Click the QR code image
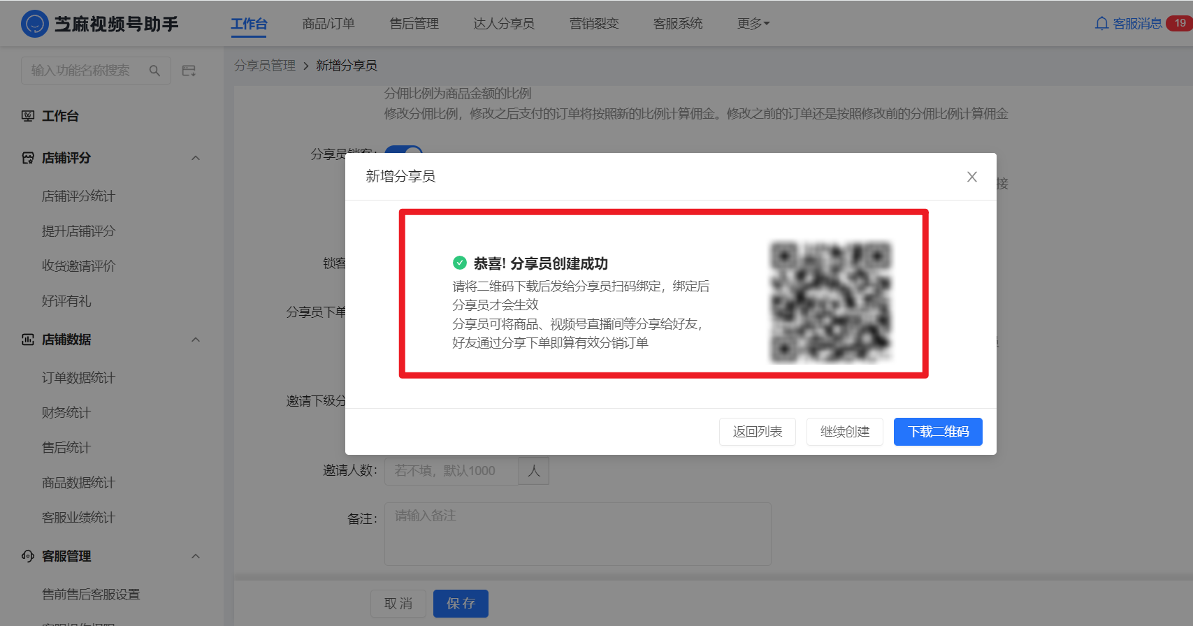The image size is (1193, 626). 831,302
